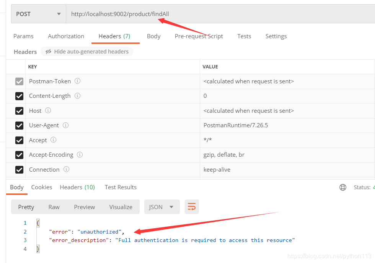Click the VALUE column header

click(x=210, y=67)
